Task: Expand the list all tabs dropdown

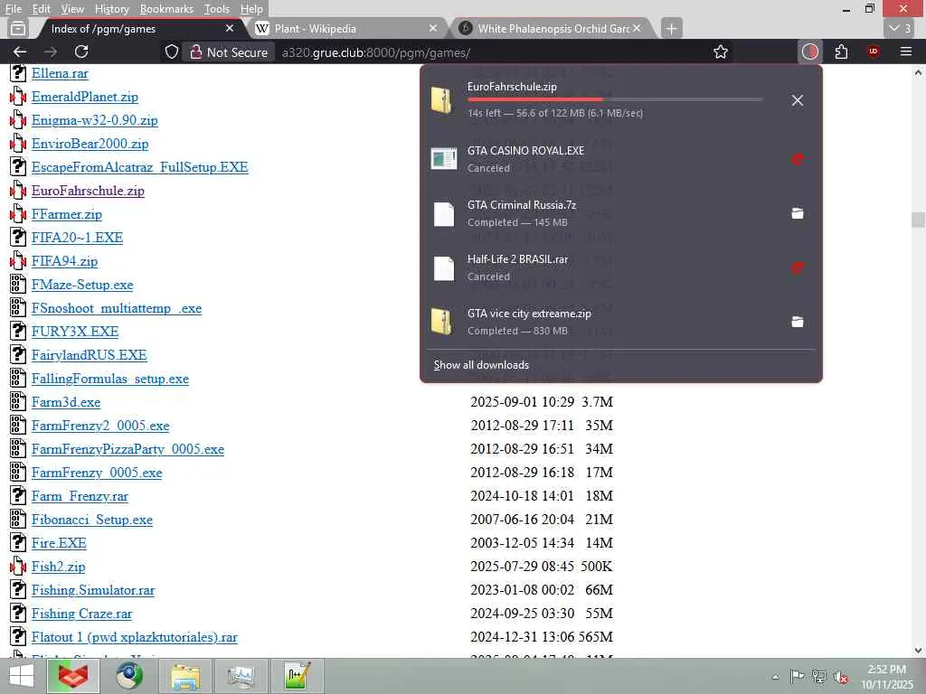Action: pyautogui.click(x=901, y=28)
